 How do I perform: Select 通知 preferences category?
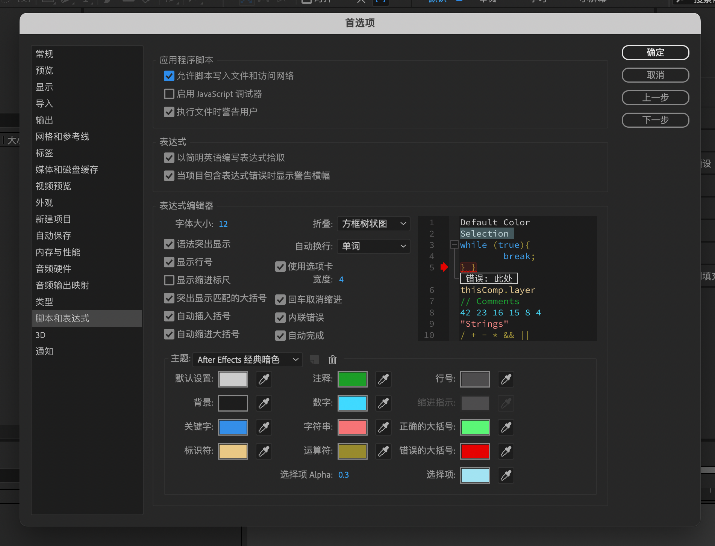[x=87, y=351]
